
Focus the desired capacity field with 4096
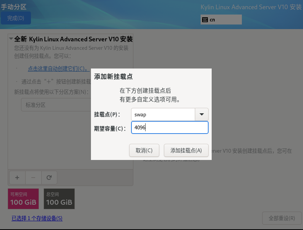pyautogui.click(x=170, y=127)
